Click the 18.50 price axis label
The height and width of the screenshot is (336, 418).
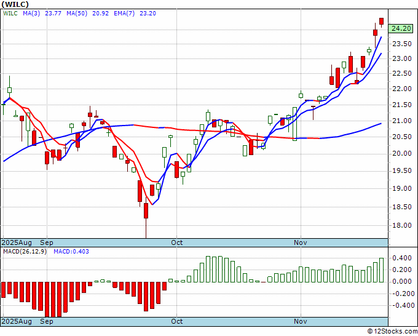[402, 207]
